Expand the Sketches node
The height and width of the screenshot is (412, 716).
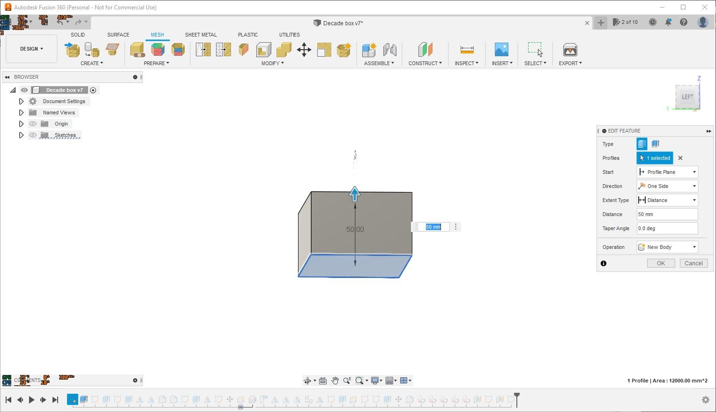point(21,135)
